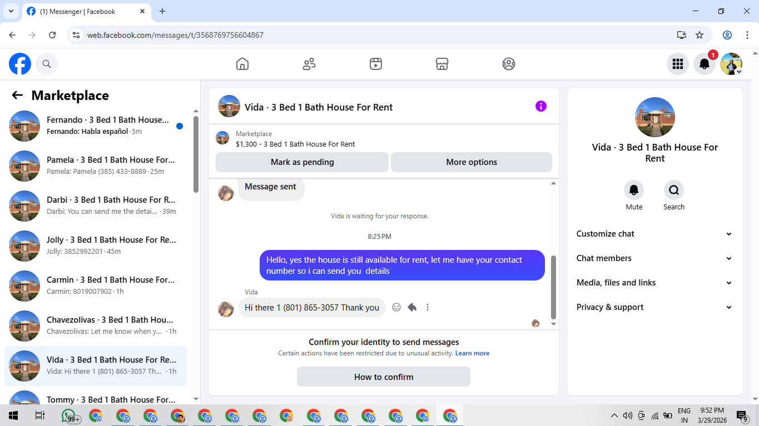Go to Facebook Home icon
This screenshot has height=426, width=759.
coord(242,64)
